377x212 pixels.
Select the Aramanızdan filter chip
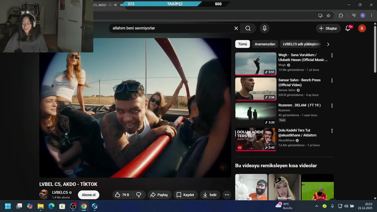[265, 44]
